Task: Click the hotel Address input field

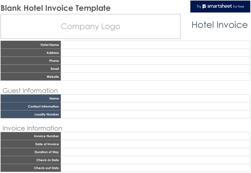Action: click(x=155, y=53)
